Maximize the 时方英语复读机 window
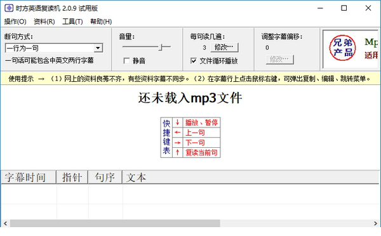 pos(344,8)
